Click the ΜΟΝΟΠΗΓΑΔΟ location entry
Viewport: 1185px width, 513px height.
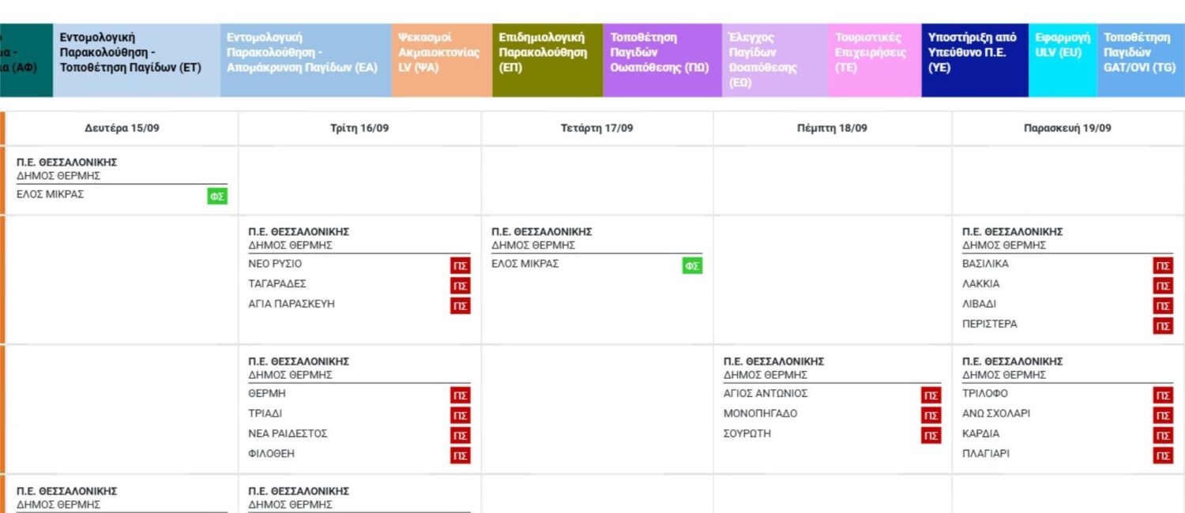click(760, 414)
